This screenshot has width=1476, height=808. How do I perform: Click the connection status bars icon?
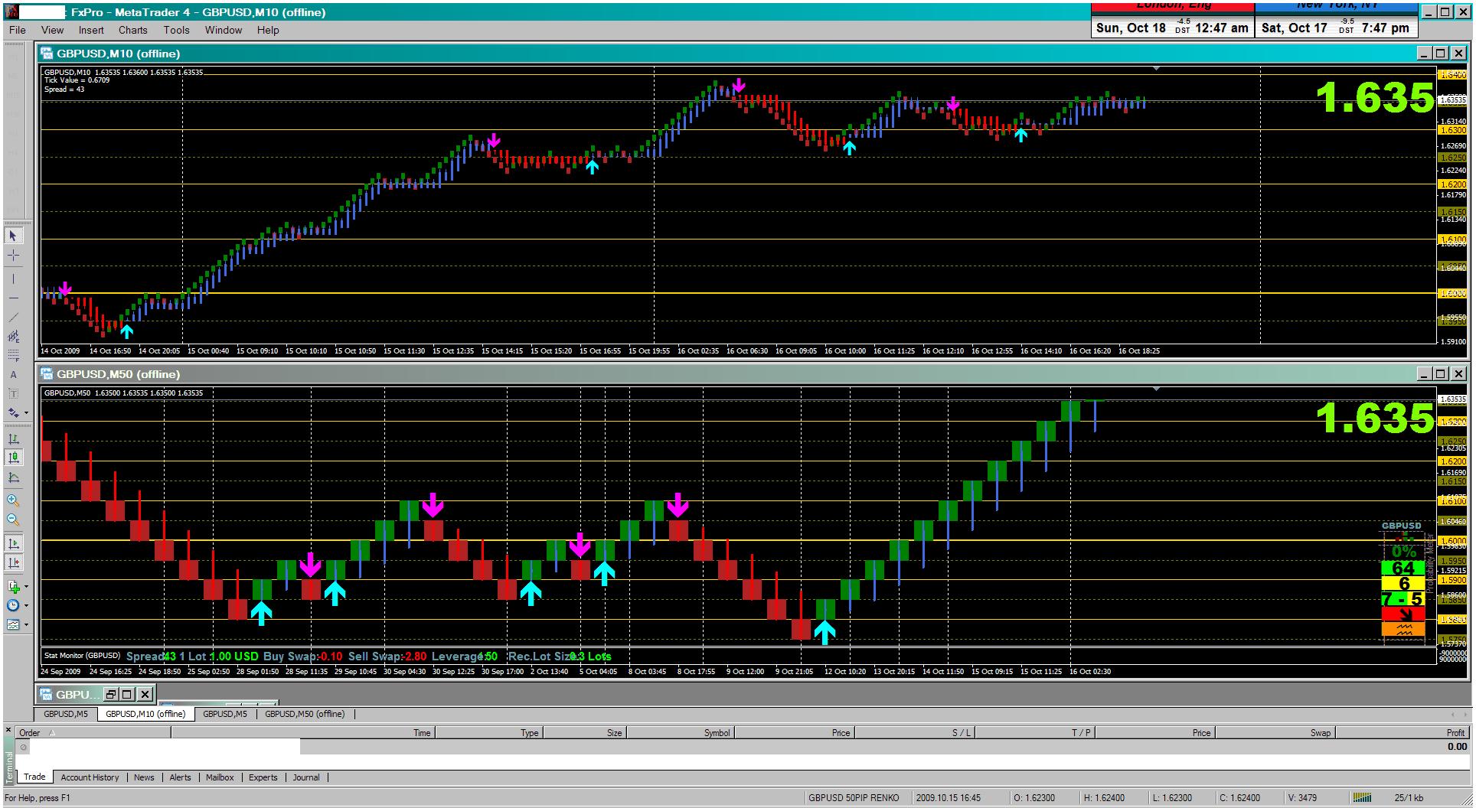(1360, 798)
